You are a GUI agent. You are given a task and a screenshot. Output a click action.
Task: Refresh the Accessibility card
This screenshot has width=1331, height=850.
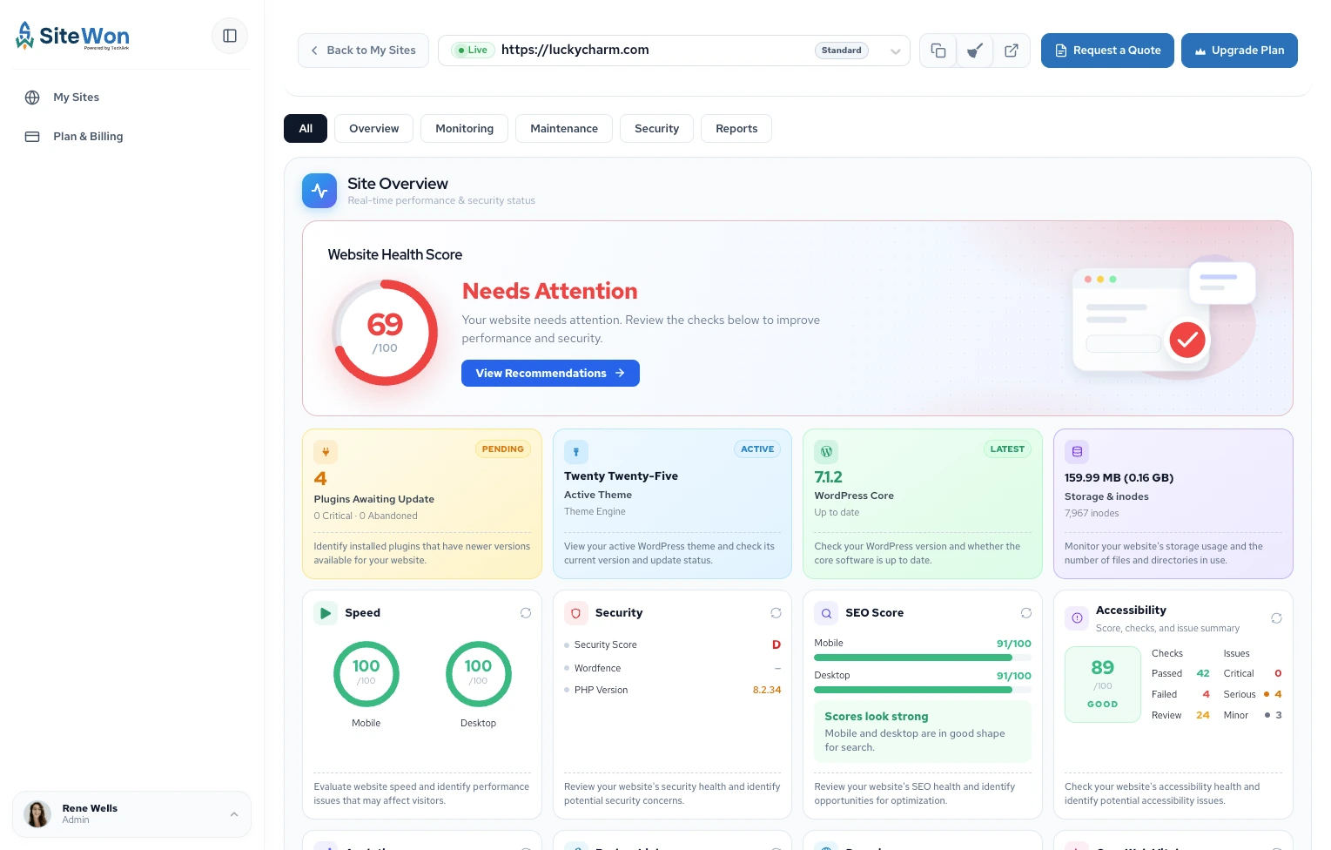click(1276, 618)
